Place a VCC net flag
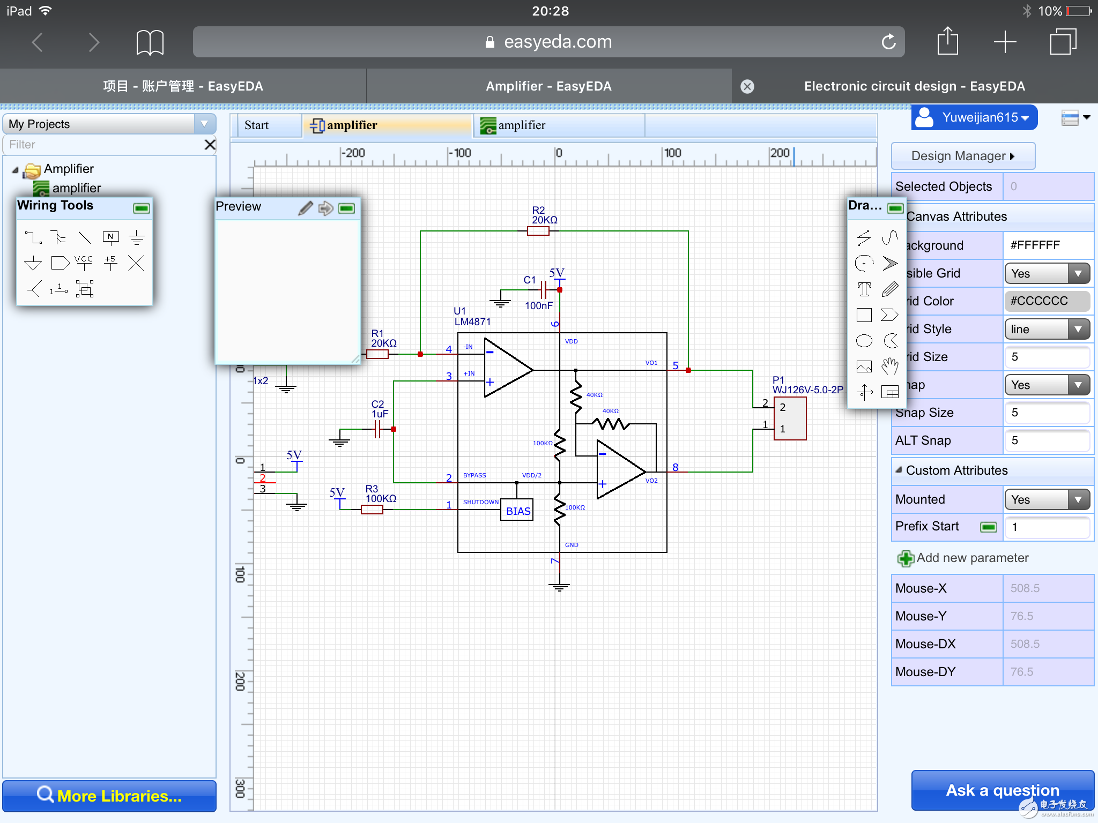1098x823 pixels. 84,263
